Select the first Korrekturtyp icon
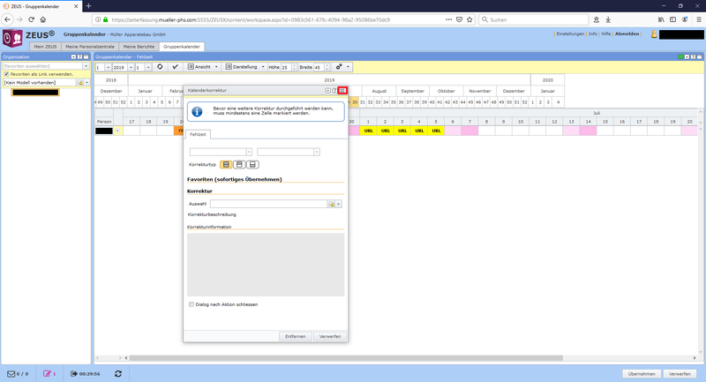The image size is (706, 382). (227, 164)
